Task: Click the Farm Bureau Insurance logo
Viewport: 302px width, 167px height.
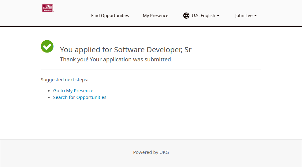Action: coord(48,8)
